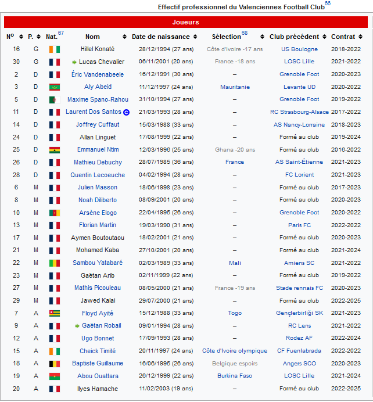Open the Rodez AF club link

click(299, 338)
